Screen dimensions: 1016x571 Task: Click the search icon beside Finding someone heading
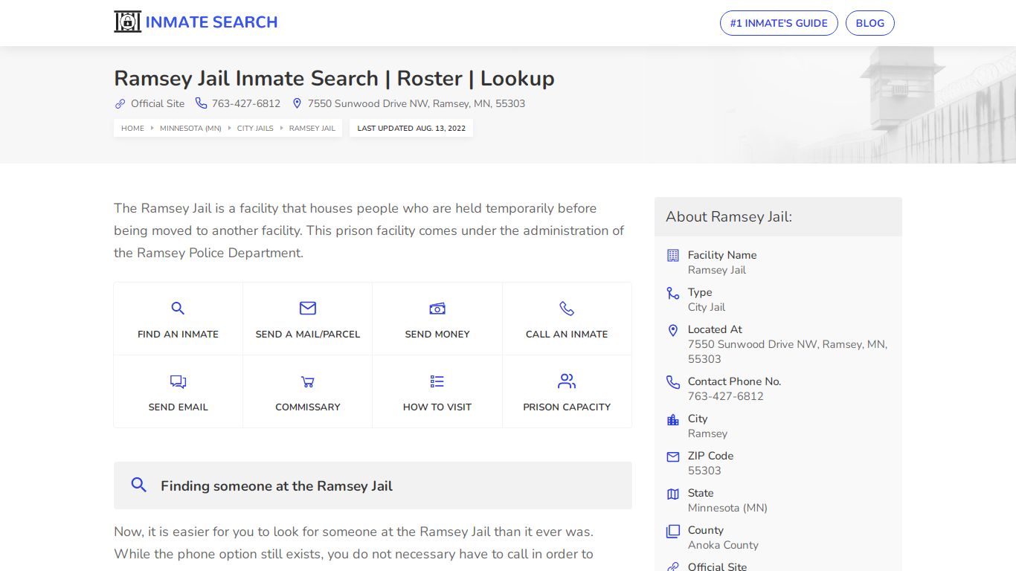pos(138,485)
